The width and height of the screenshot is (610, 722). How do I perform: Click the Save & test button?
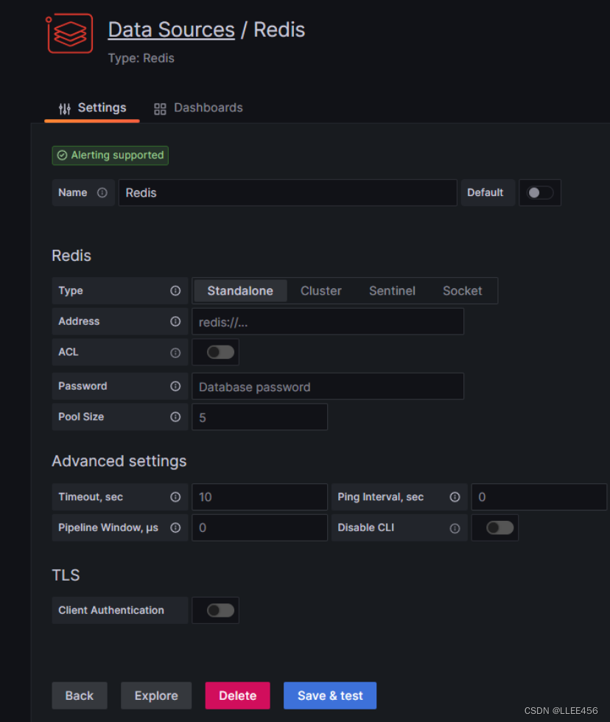[329, 695]
